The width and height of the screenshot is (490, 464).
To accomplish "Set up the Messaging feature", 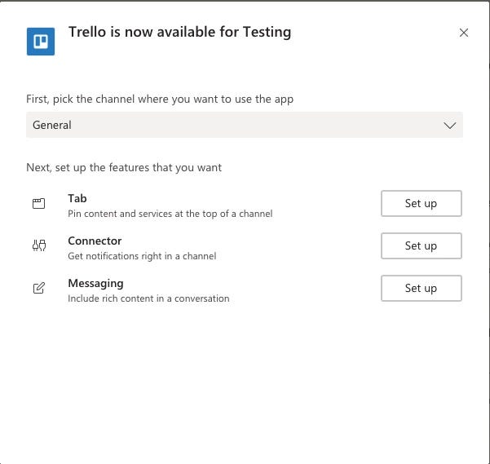I will click(x=421, y=288).
